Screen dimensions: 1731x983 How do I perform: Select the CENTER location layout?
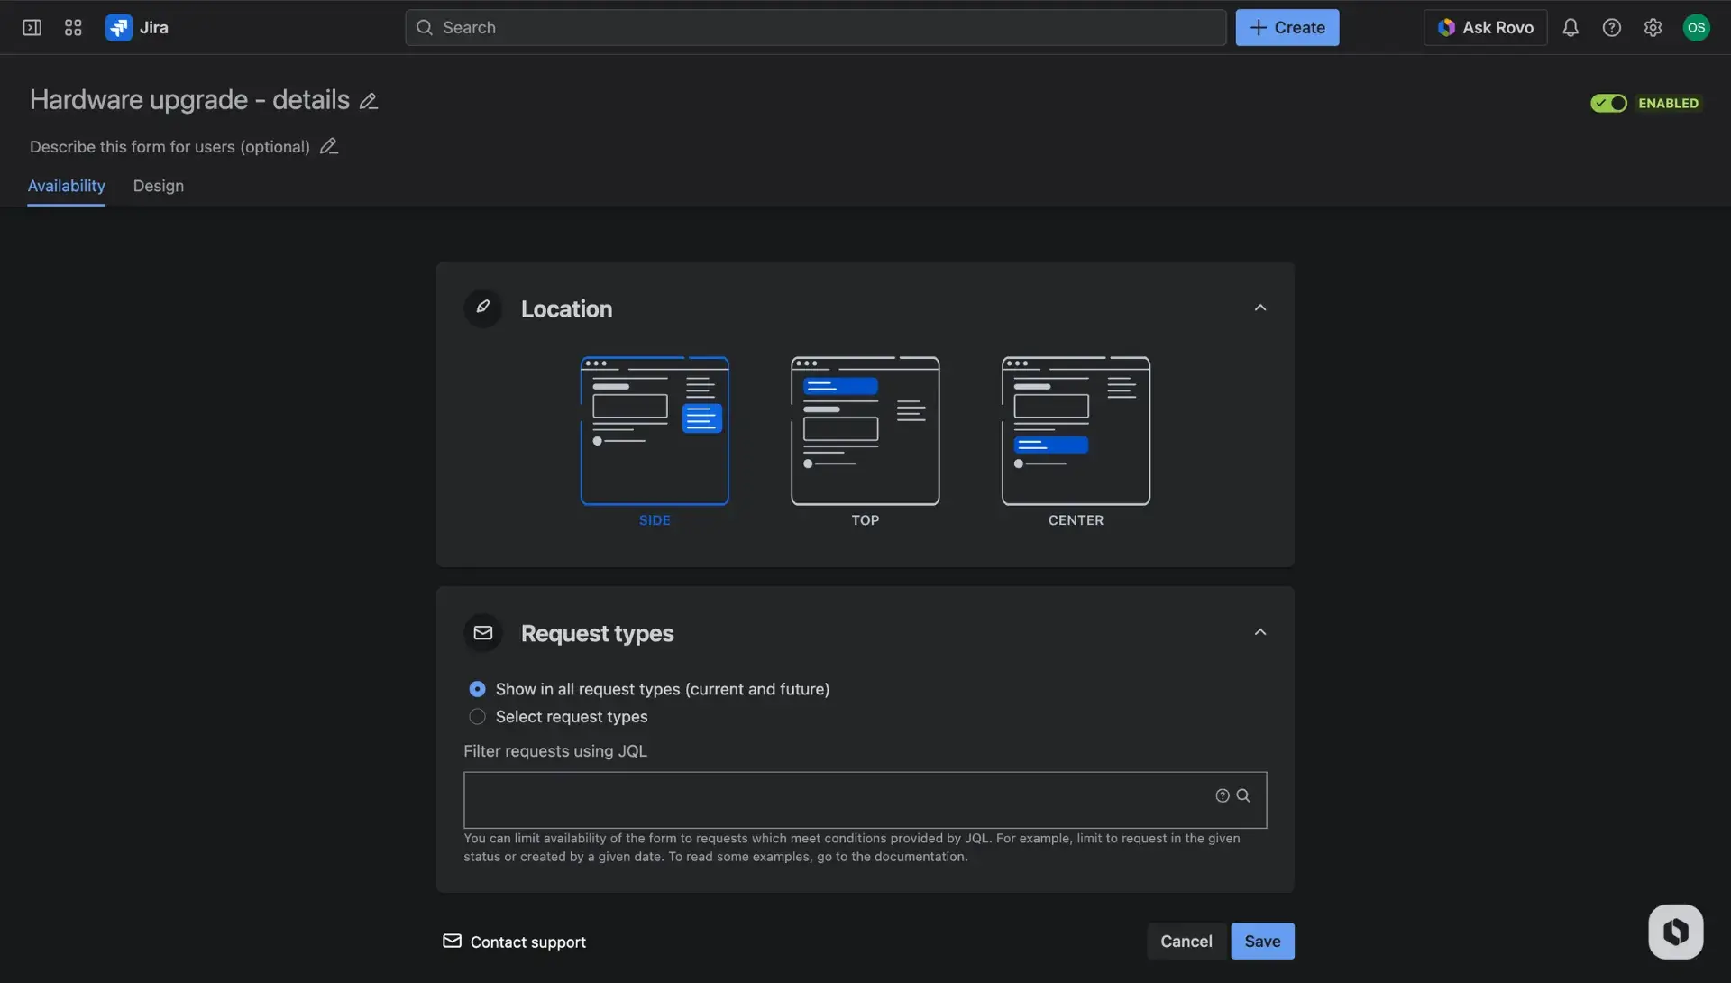1075,431
